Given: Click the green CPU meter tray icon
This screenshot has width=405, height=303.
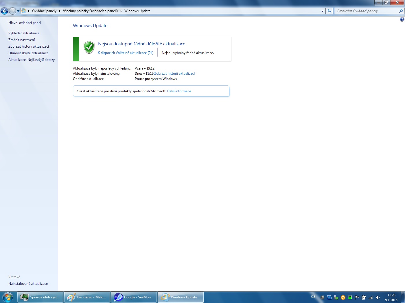Looking at the screenshot, I should 350,298.
